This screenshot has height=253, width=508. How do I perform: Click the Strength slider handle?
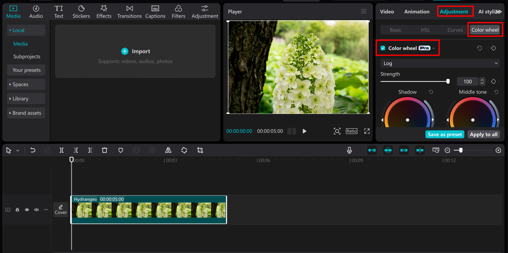tap(448, 81)
